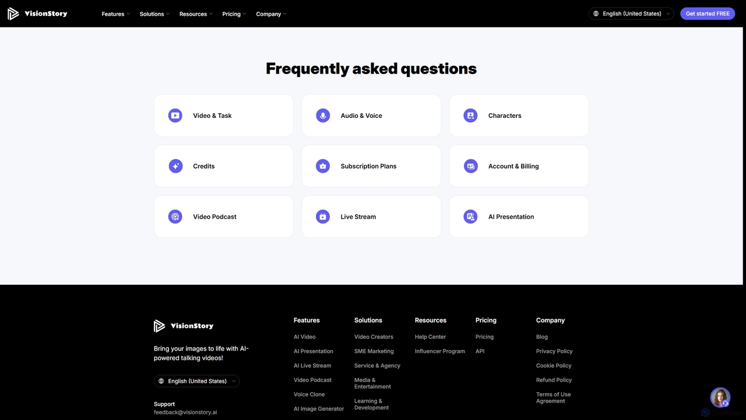Visit the Help Center footer link
The height and width of the screenshot is (420, 746).
point(430,337)
